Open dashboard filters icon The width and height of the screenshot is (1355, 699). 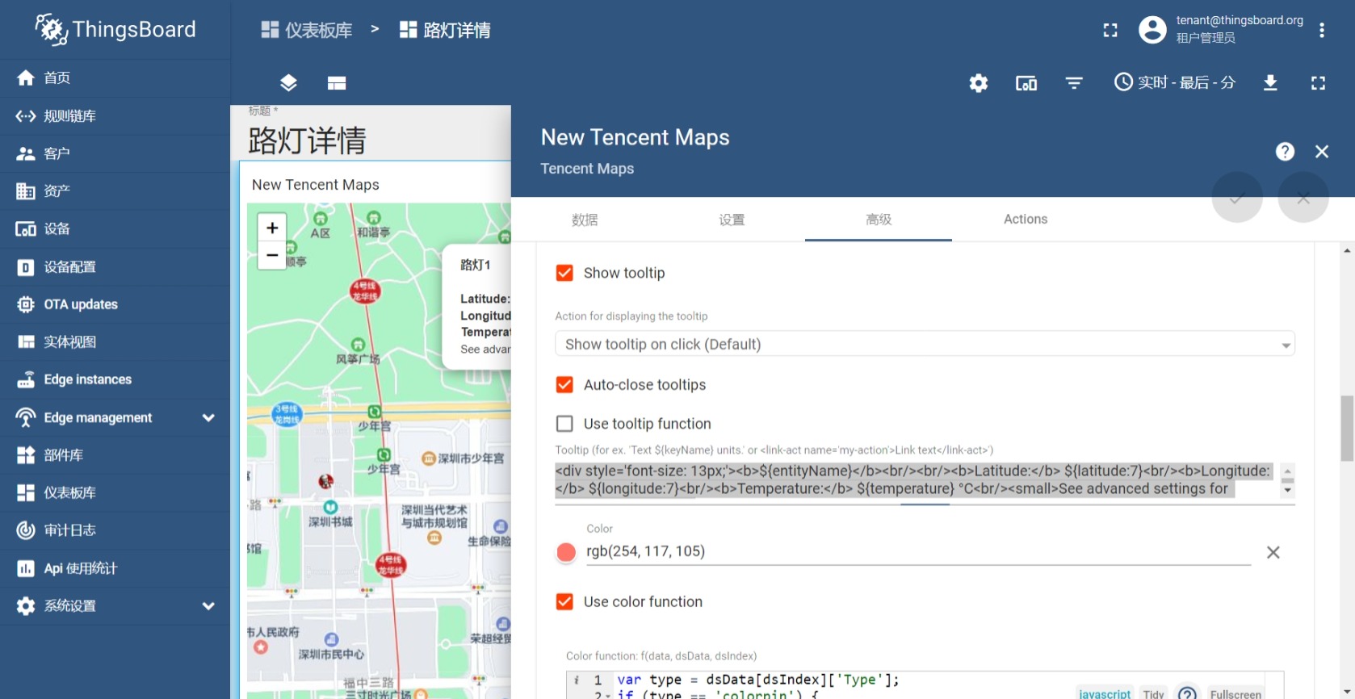click(1074, 83)
